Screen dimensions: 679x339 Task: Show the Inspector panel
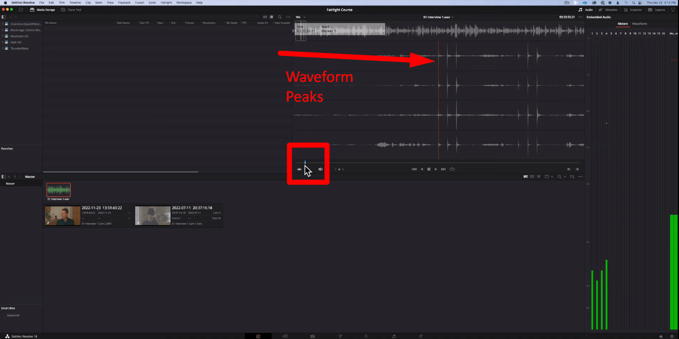coord(633,10)
